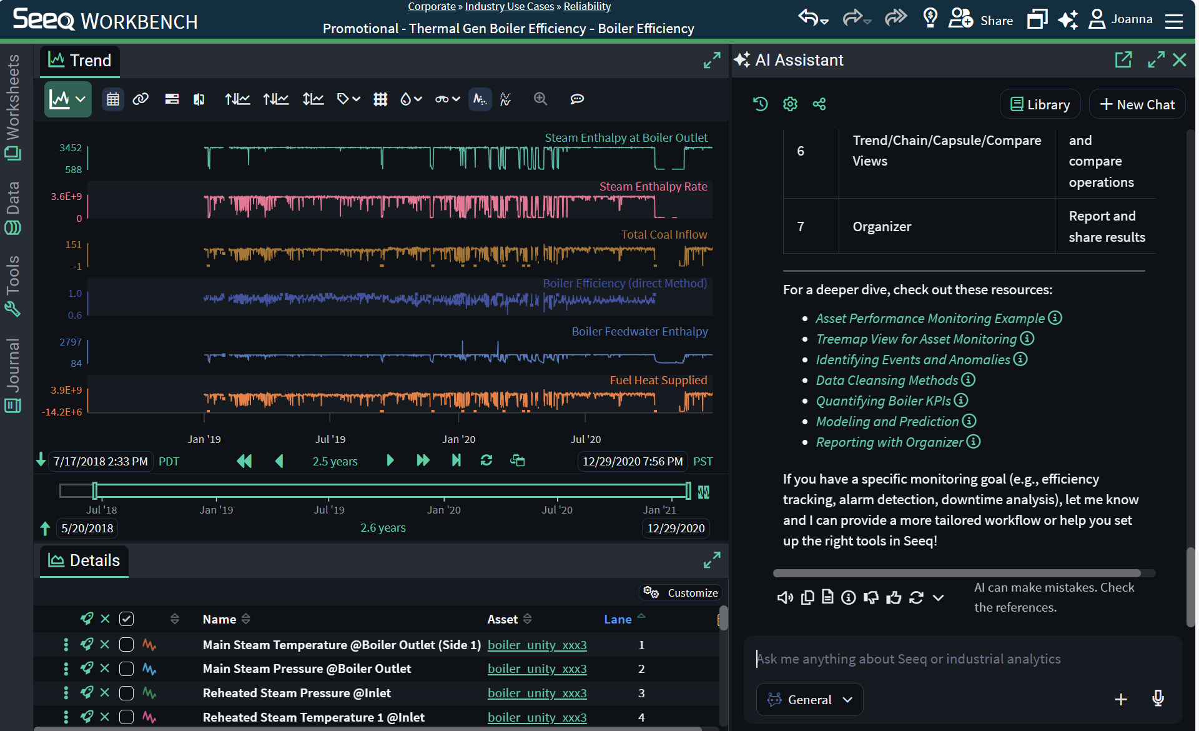Step display range forward one full period

(423, 461)
